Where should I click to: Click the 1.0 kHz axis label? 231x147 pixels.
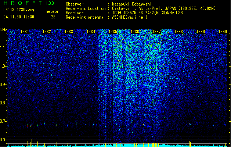pyautogui.click(x=3, y=66)
